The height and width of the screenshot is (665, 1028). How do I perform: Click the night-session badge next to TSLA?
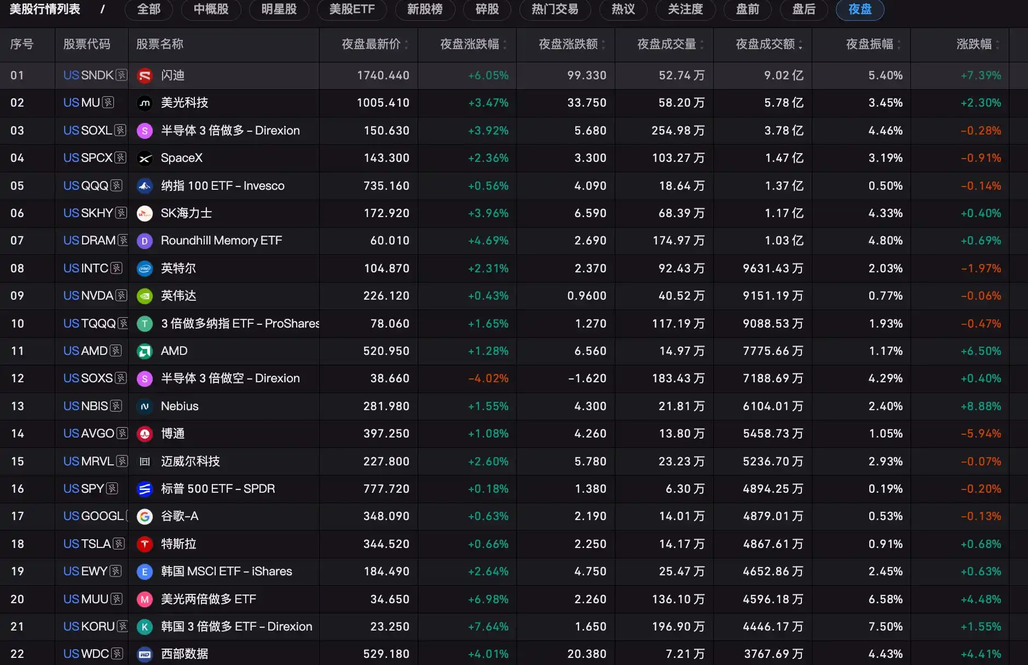pyautogui.click(x=119, y=544)
